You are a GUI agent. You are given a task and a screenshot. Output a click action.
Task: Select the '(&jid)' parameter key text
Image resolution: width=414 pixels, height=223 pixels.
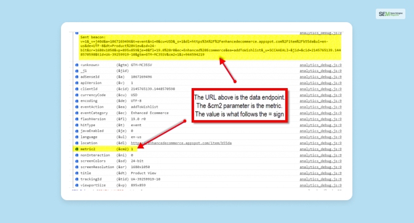123,71
